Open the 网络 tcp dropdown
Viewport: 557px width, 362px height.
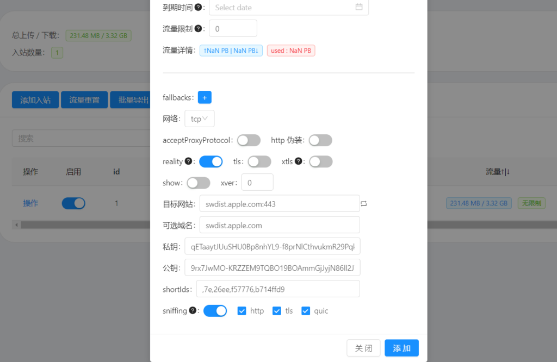pos(199,118)
